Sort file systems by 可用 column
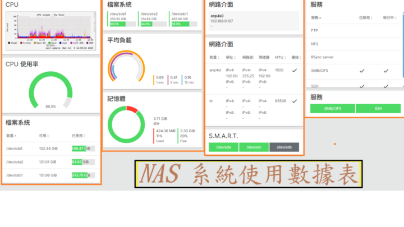 click(44, 136)
